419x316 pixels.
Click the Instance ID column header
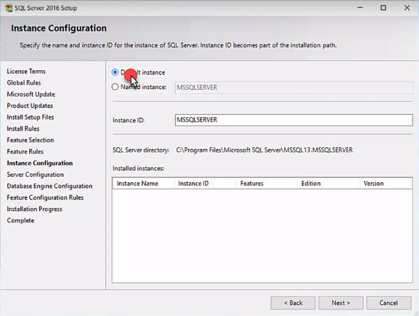pyautogui.click(x=206, y=184)
